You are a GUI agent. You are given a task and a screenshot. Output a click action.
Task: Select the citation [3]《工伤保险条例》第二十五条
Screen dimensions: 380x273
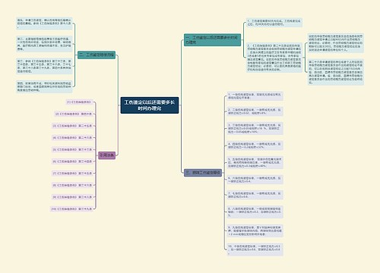[x=72, y=126]
